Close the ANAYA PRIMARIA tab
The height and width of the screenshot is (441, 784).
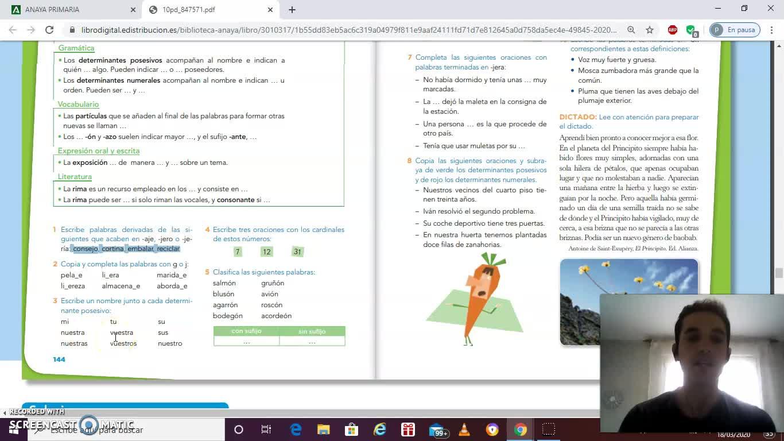pyautogui.click(x=133, y=10)
